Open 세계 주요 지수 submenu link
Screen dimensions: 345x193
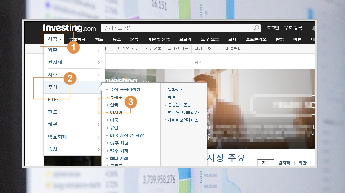(125, 49)
